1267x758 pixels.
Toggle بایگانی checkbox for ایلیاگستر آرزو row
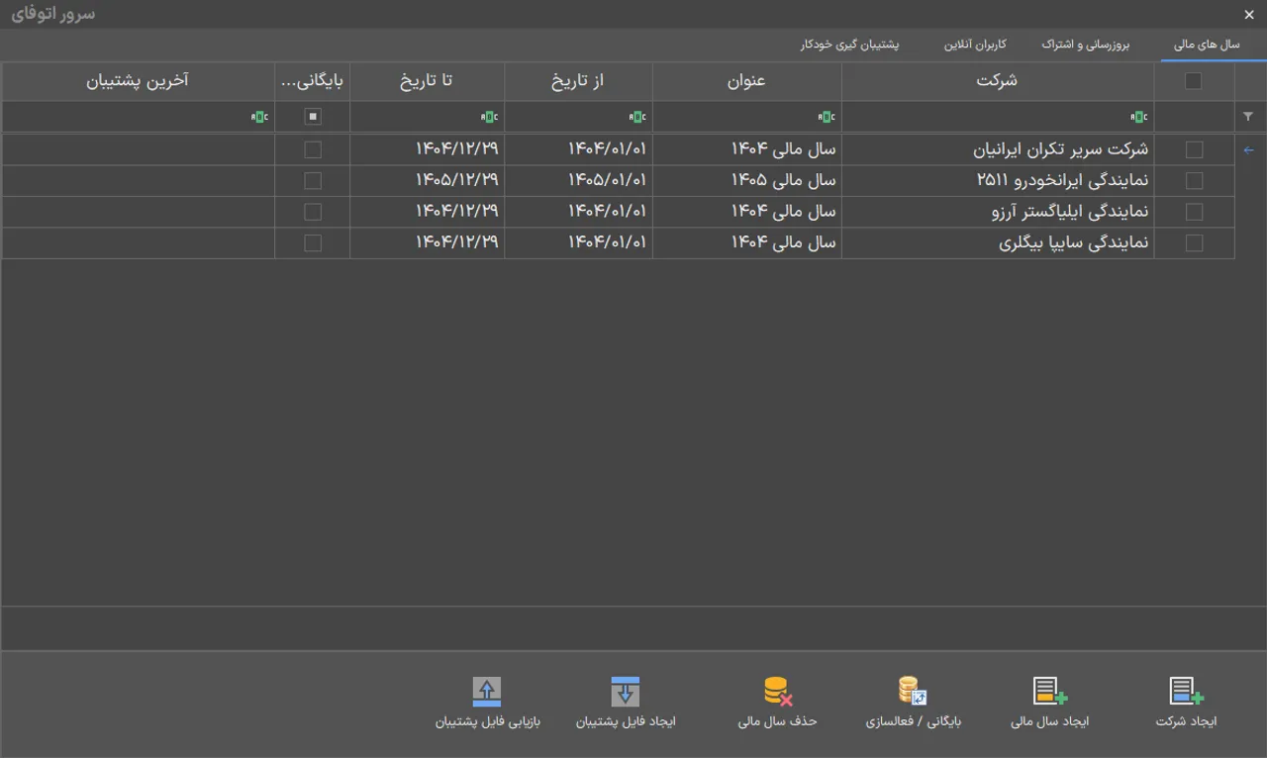pyautogui.click(x=313, y=212)
